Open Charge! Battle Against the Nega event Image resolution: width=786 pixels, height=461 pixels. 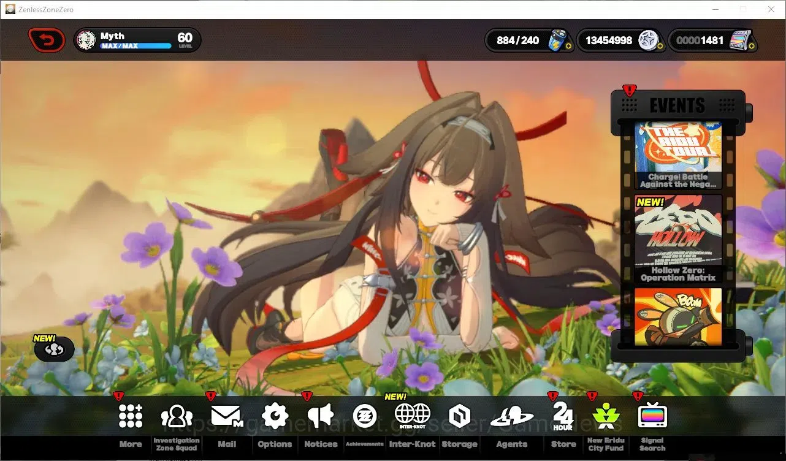[x=678, y=156]
